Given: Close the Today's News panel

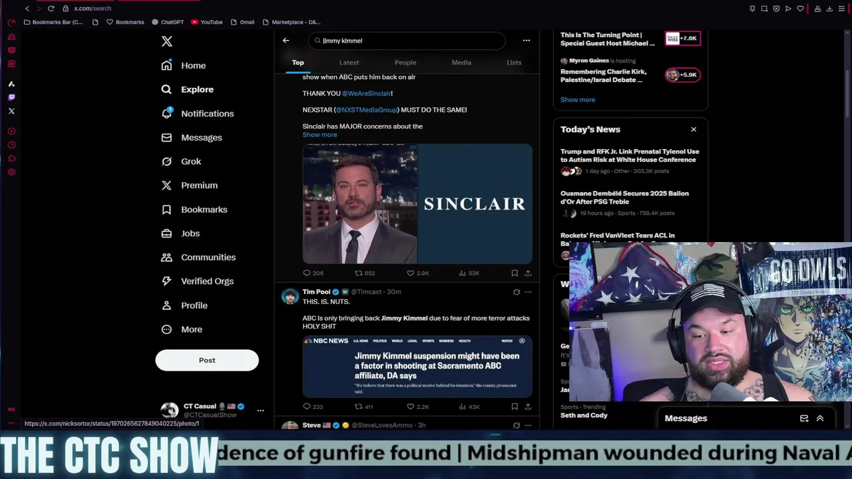Looking at the screenshot, I should (x=694, y=129).
